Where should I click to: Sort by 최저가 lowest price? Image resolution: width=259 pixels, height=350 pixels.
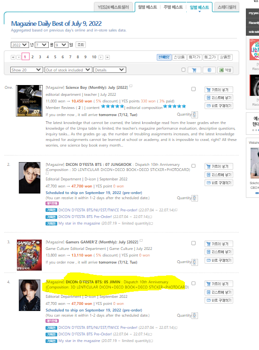point(195,57)
